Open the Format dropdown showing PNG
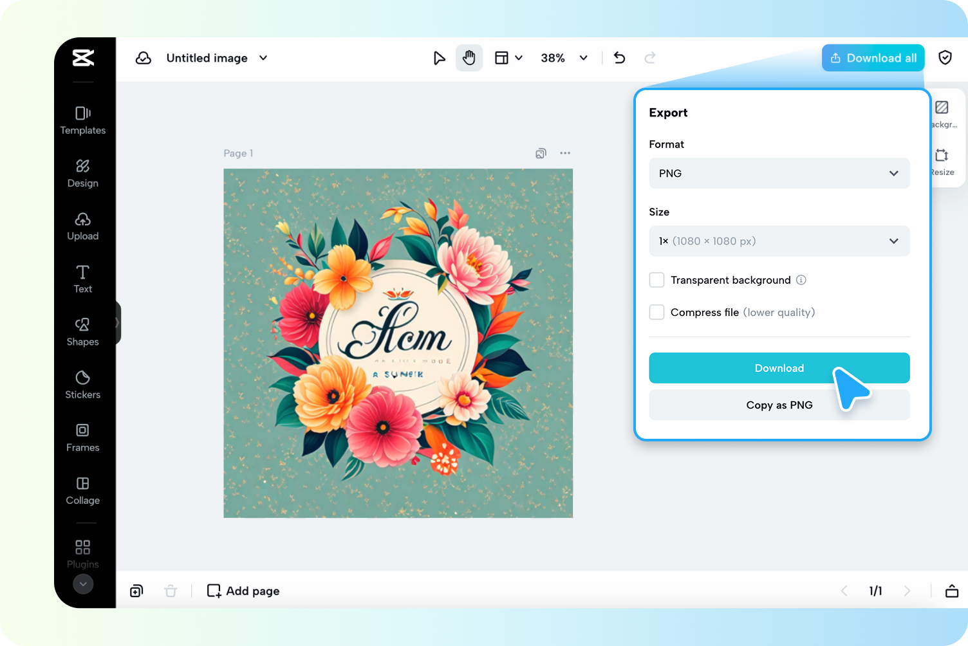The image size is (968, 646). [x=779, y=173]
